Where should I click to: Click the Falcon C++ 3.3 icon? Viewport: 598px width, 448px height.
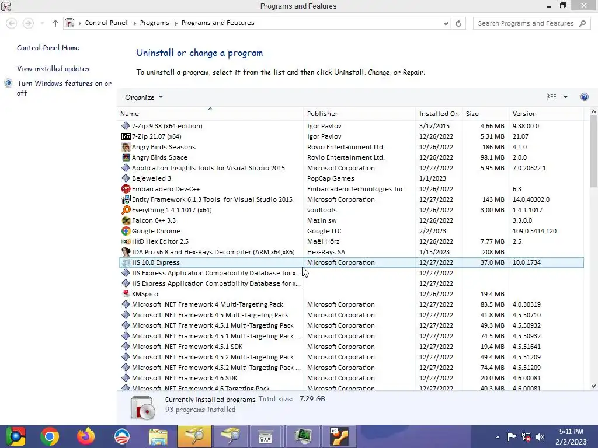coord(126,220)
